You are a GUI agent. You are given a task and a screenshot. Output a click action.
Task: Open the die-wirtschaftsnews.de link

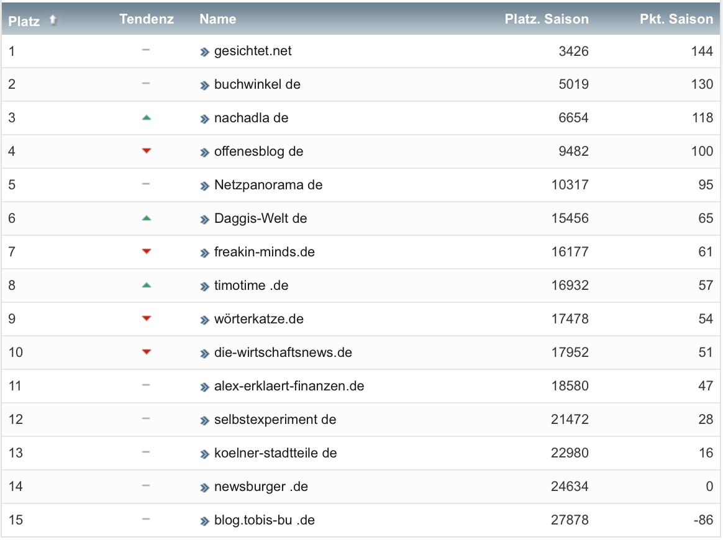(x=283, y=353)
